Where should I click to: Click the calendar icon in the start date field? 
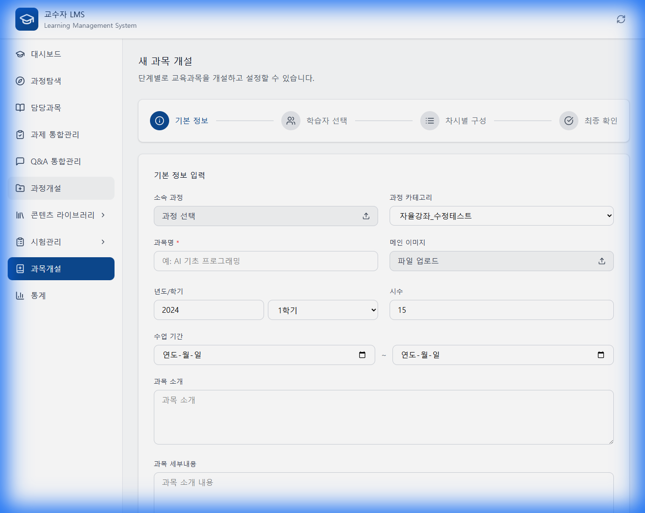tap(362, 355)
